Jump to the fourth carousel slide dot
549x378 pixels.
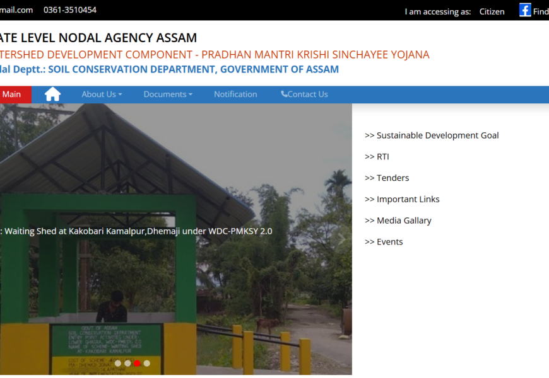(147, 363)
